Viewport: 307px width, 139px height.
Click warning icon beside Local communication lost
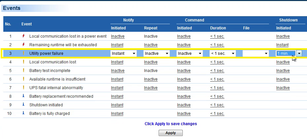[23, 62]
